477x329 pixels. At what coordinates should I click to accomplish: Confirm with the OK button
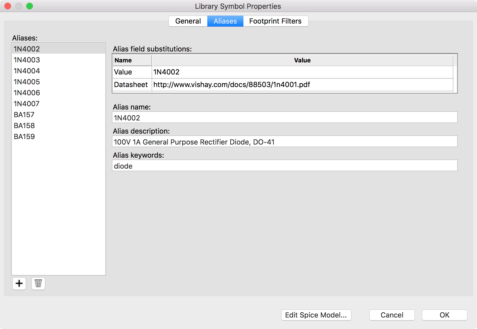444,315
